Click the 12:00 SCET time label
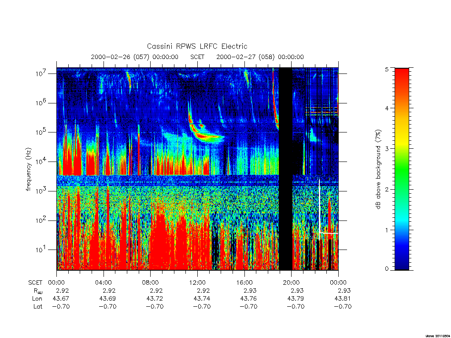Image resolution: width=451 pixels, height=338 pixels. click(x=197, y=283)
